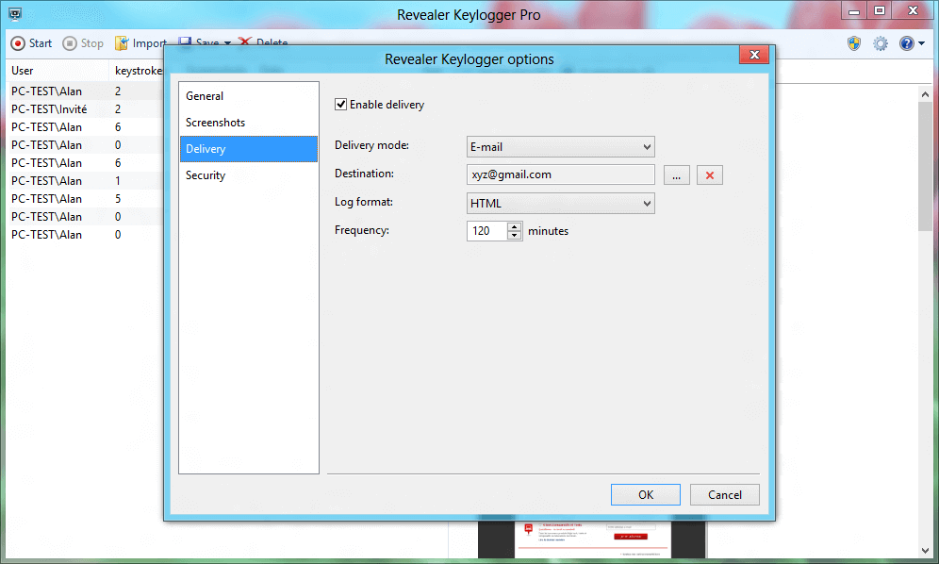Increase frequency with the up arrow
Viewport: 939px width, 564px height.
point(514,226)
